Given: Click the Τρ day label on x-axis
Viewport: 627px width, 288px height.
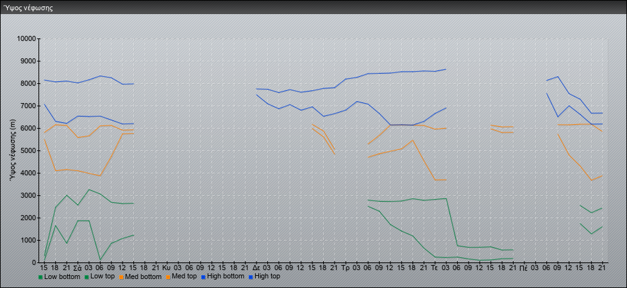Looking at the screenshot, I should [x=346, y=268].
